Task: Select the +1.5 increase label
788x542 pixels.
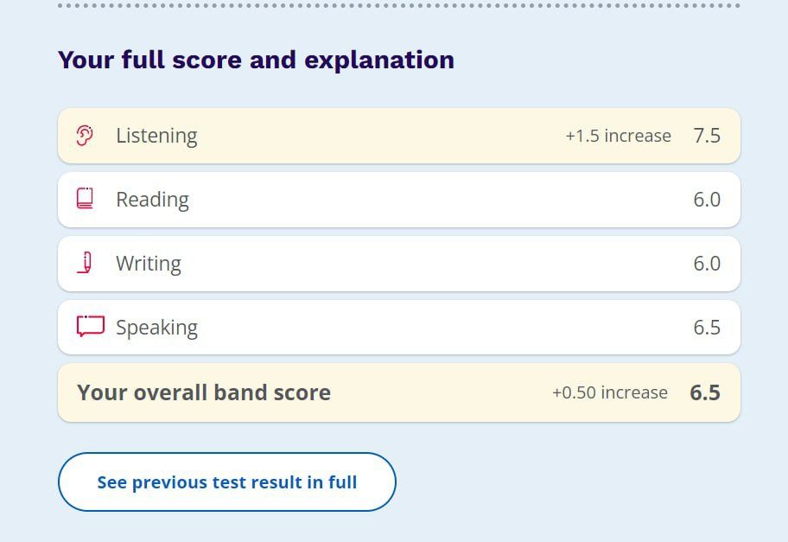Action: coord(618,136)
